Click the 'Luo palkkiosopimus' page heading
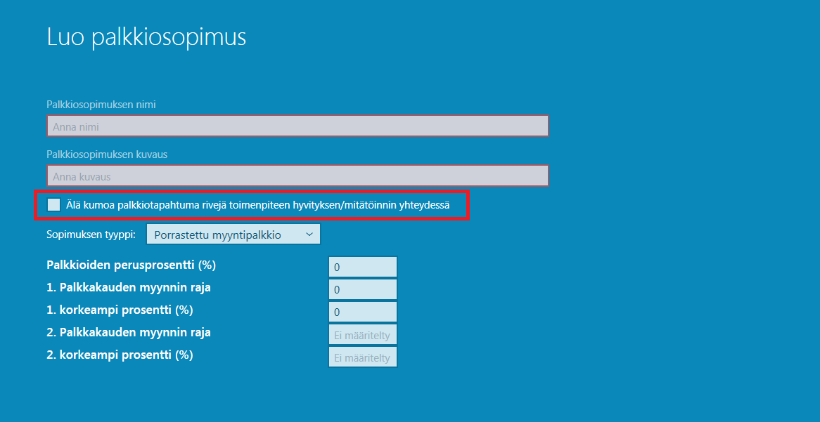The width and height of the screenshot is (820, 422). click(x=146, y=37)
